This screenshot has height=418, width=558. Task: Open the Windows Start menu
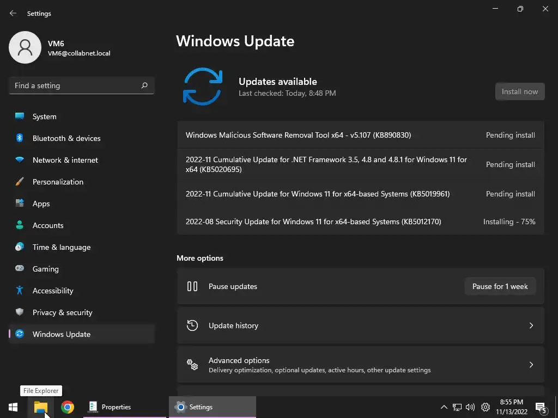click(x=13, y=407)
